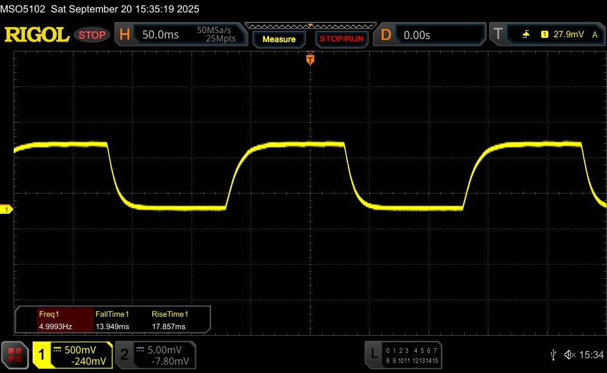This screenshot has height=373, width=607.
Task: Open the 50.0ms timebase scale selector
Action: tap(161, 35)
